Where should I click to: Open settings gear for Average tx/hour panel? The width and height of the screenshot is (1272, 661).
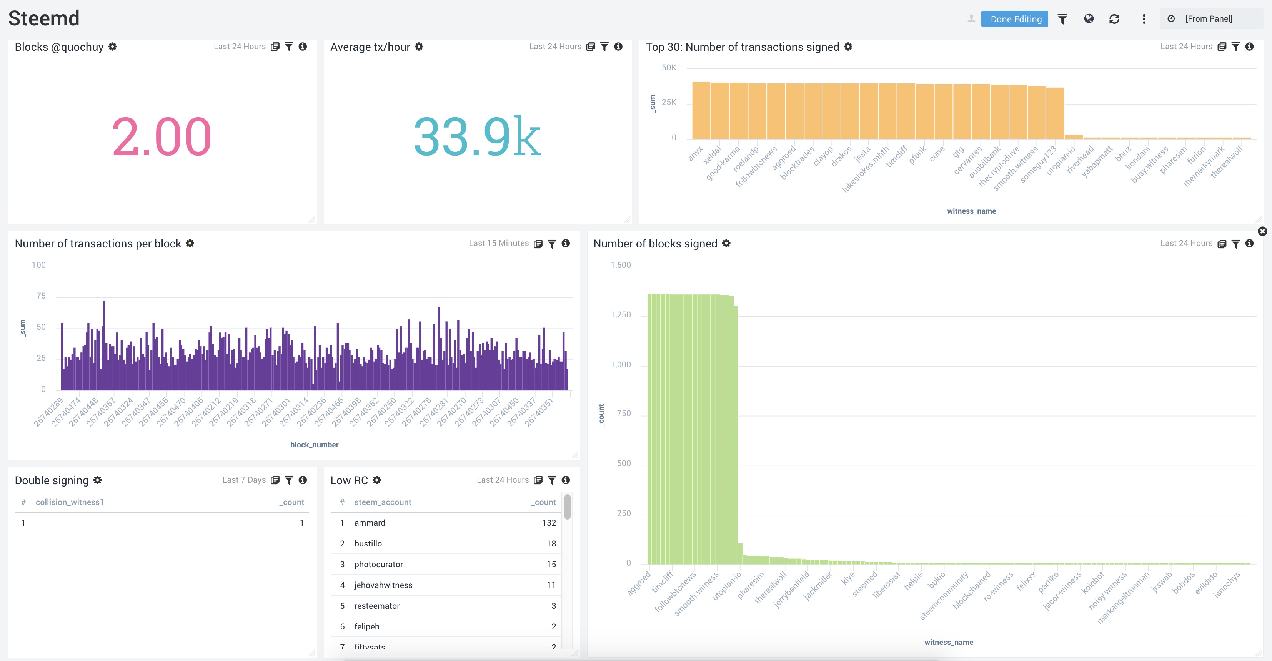click(419, 47)
